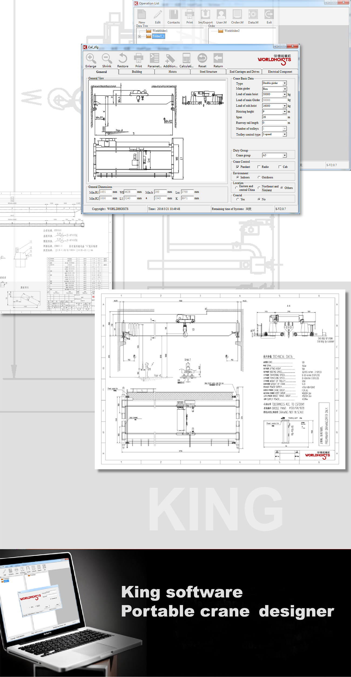Select the Indoors environment option
The image size is (351, 677).
[238, 177]
